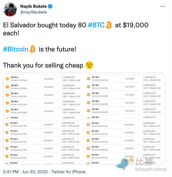This screenshot has width=172, height=177.
Task: Open the 5:51 PM · Jun 30, 2022 timestamp
Action: click(25, 172)
